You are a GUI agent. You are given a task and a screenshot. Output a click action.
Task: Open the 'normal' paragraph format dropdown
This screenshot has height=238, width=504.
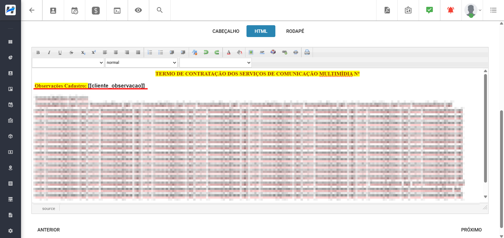141,63
